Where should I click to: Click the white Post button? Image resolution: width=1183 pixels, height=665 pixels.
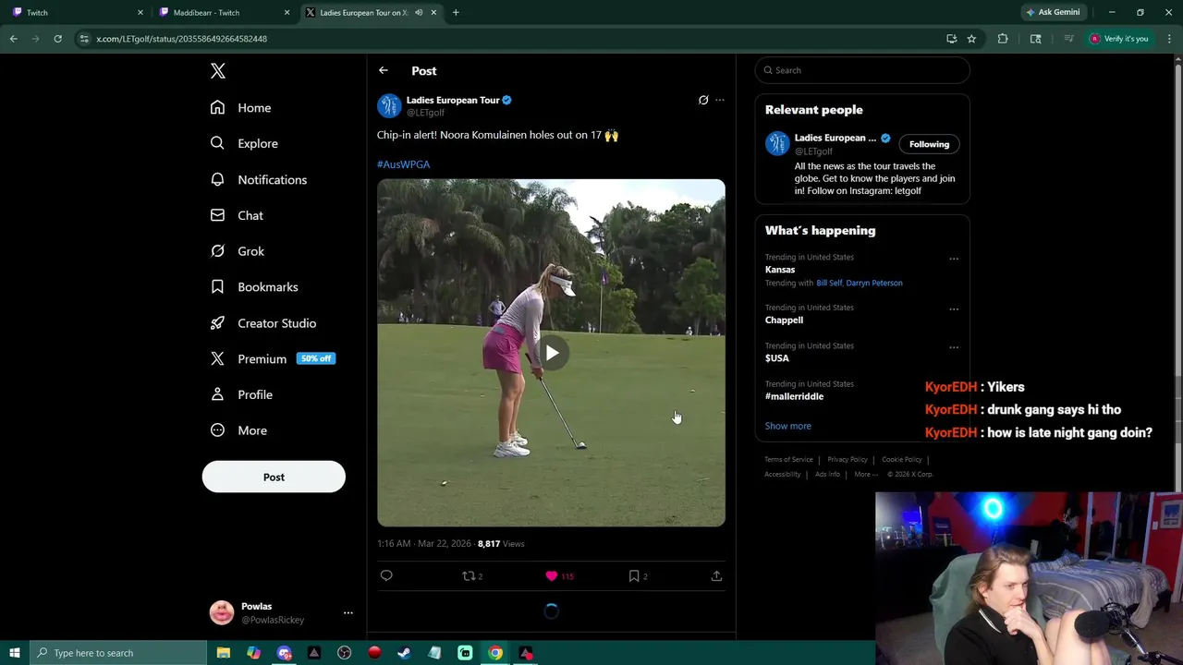point(274,477)
